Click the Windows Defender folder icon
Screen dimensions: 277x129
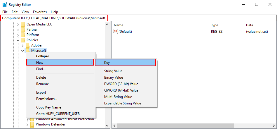tap(32, 124)
